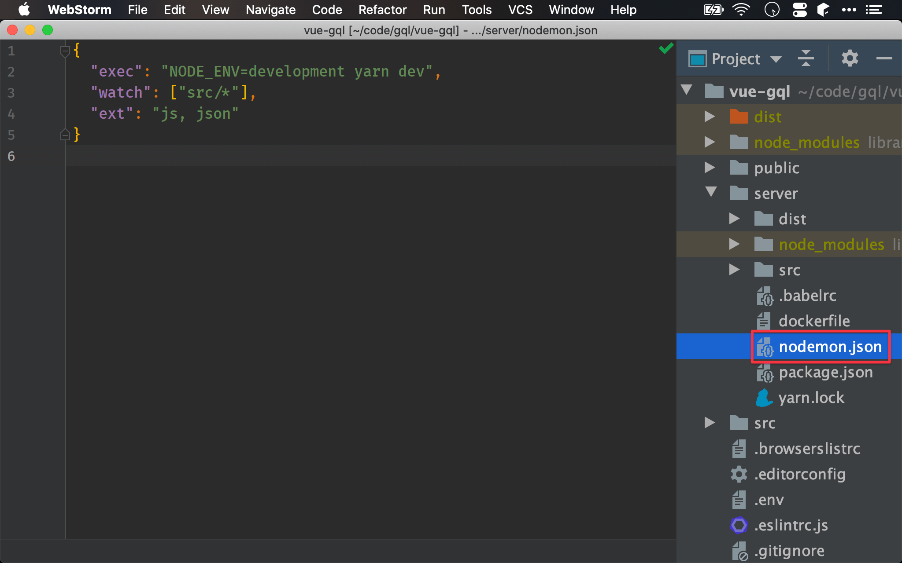This screenshot has height=563, width=902.
Task: Place cursor on empty line 6
Action: pos(370,156)
